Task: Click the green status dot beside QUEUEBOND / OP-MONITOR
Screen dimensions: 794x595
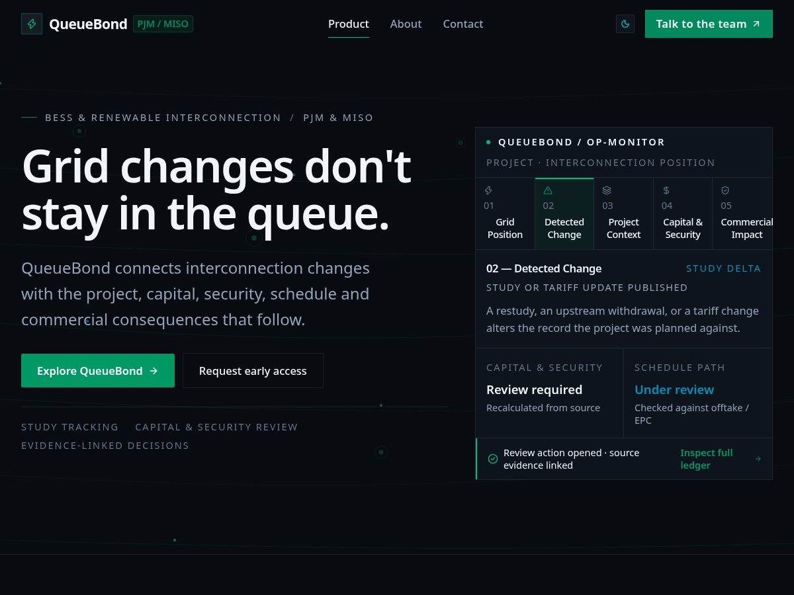Action: [x=488, y=142]
